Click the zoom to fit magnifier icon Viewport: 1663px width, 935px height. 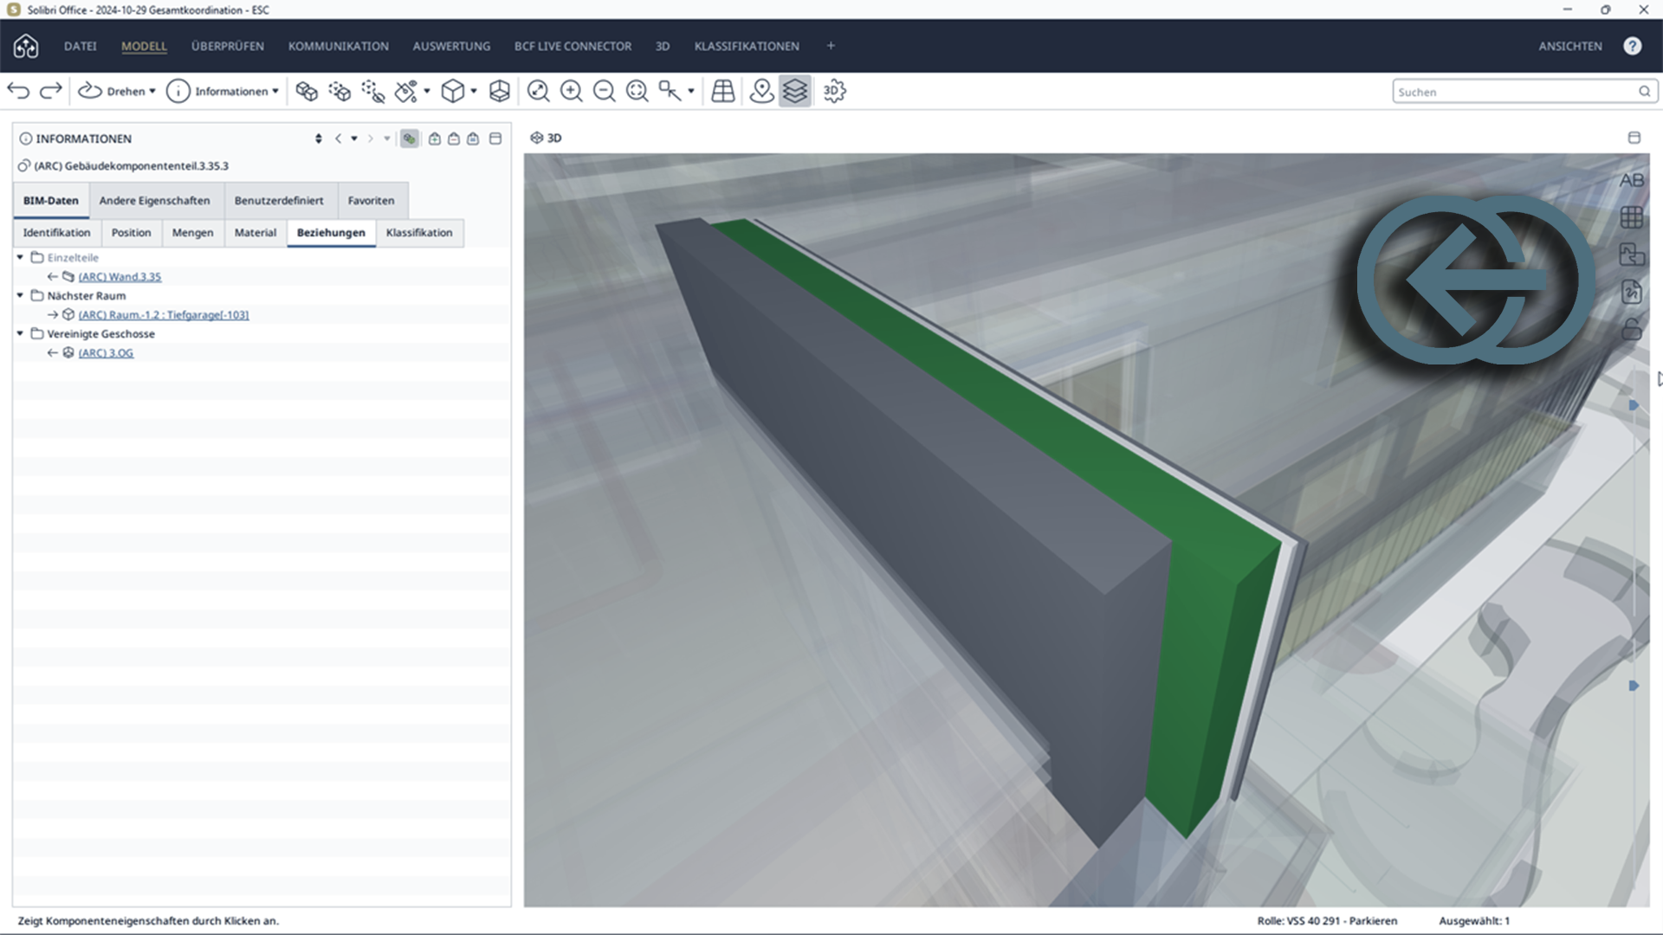[538, 91]
